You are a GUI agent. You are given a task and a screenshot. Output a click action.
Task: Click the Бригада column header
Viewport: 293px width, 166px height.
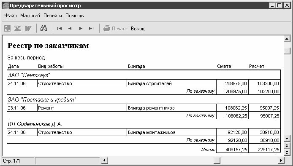click(x=136, y=67)
